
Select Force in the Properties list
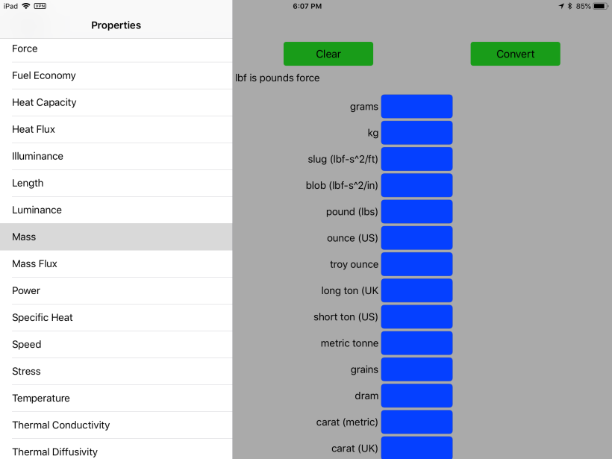pos(116,49)
